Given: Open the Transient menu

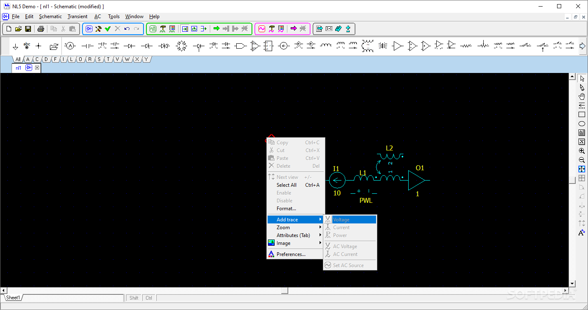Looking at the screenshot, I should [78, 16].
